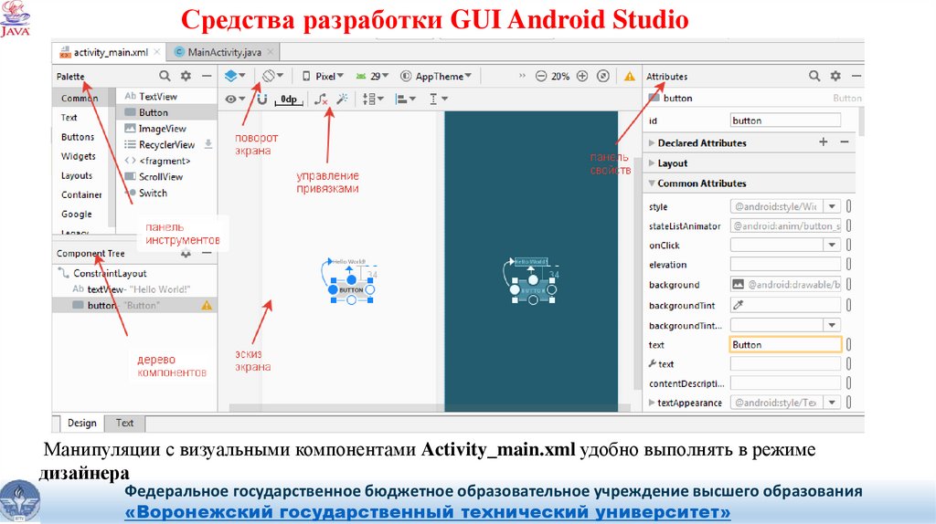Toggle autoconnect magnet icon
The width and height of the screenshot is (936, 524).
pyautogui.click(x=262, y=99)
